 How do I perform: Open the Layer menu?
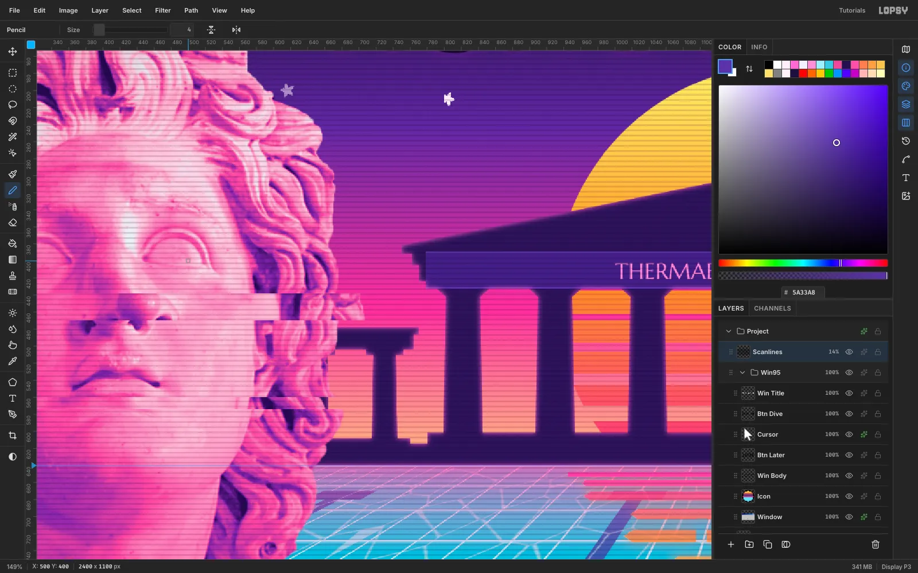point(100,10)
